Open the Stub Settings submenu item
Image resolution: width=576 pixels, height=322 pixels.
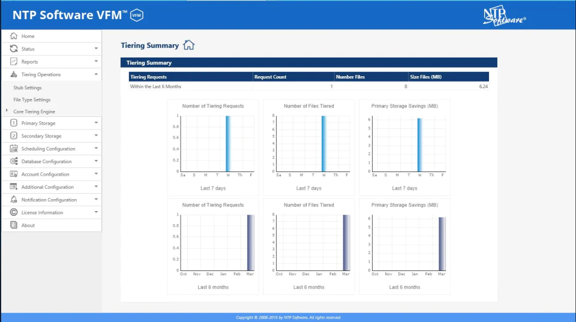pos(28,88)
